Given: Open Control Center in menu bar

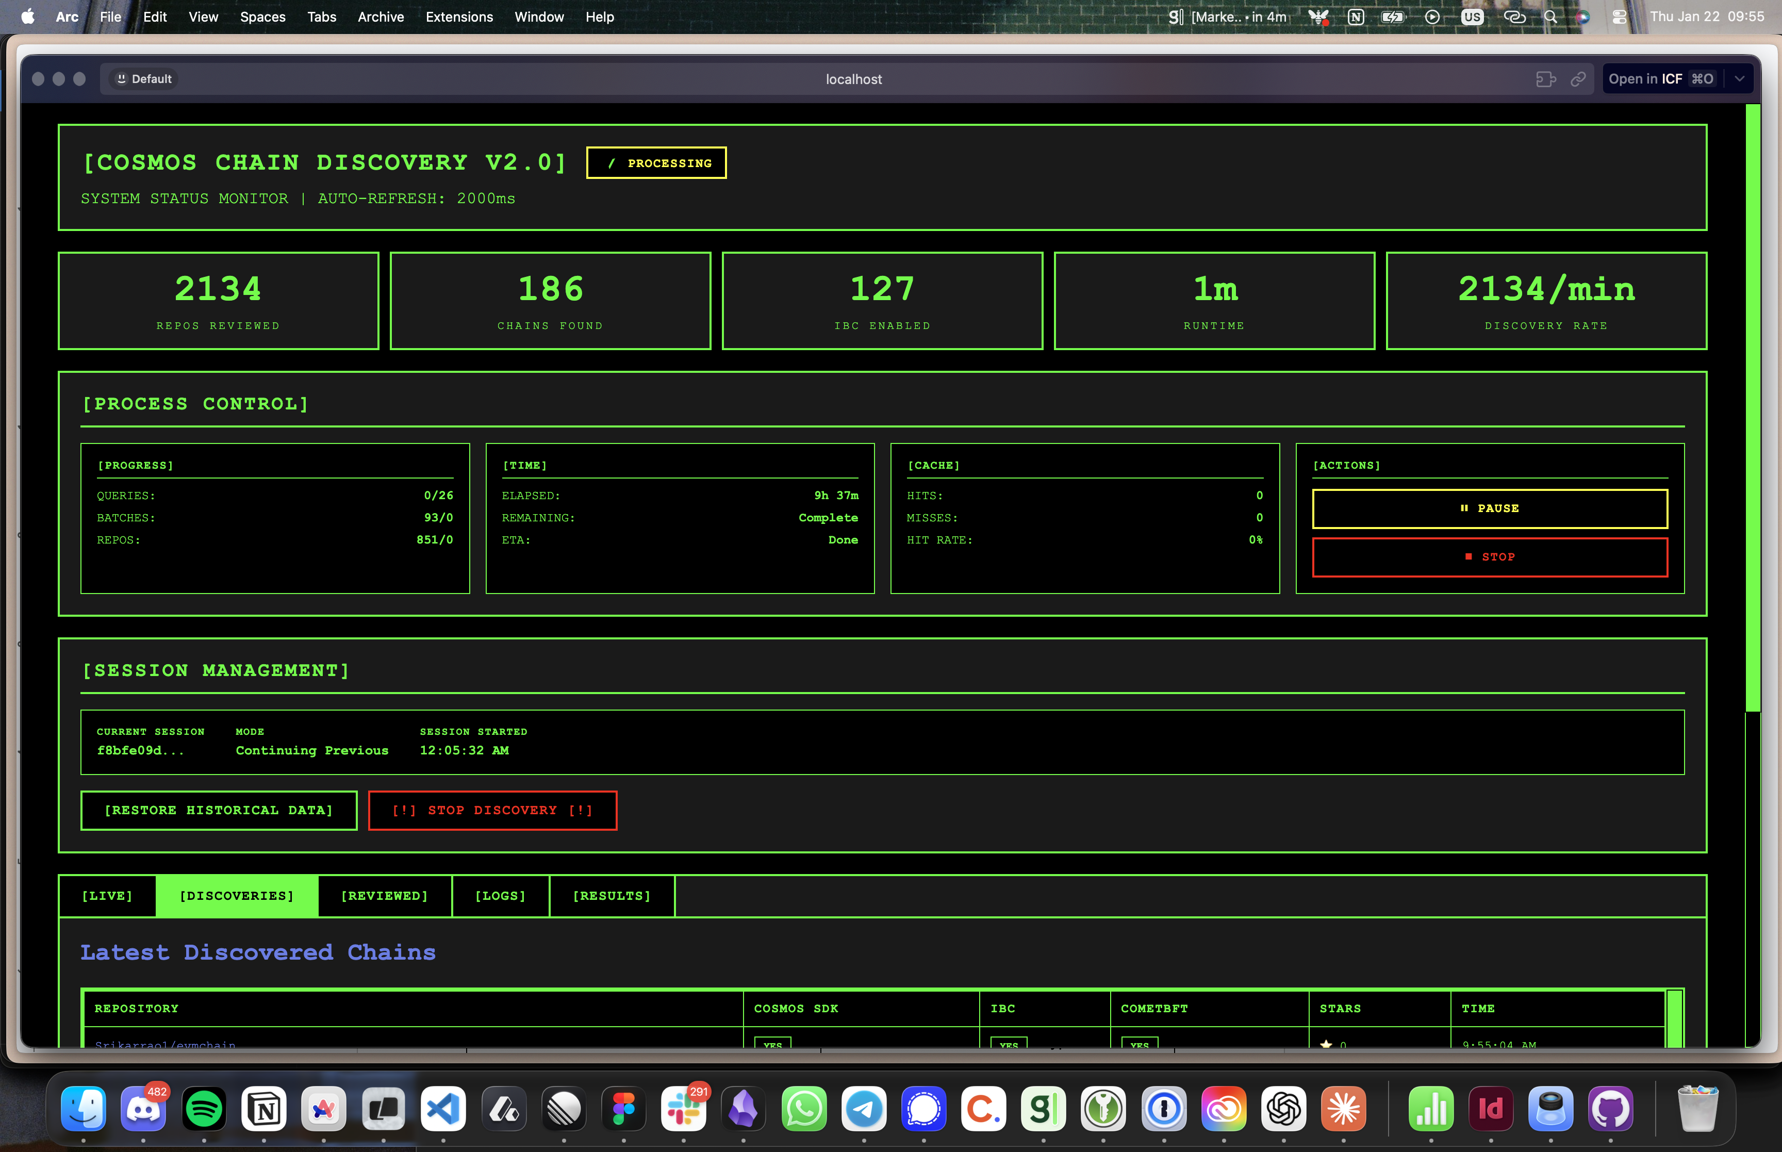Looking at the screenshot, I should tap(1619, 17).
